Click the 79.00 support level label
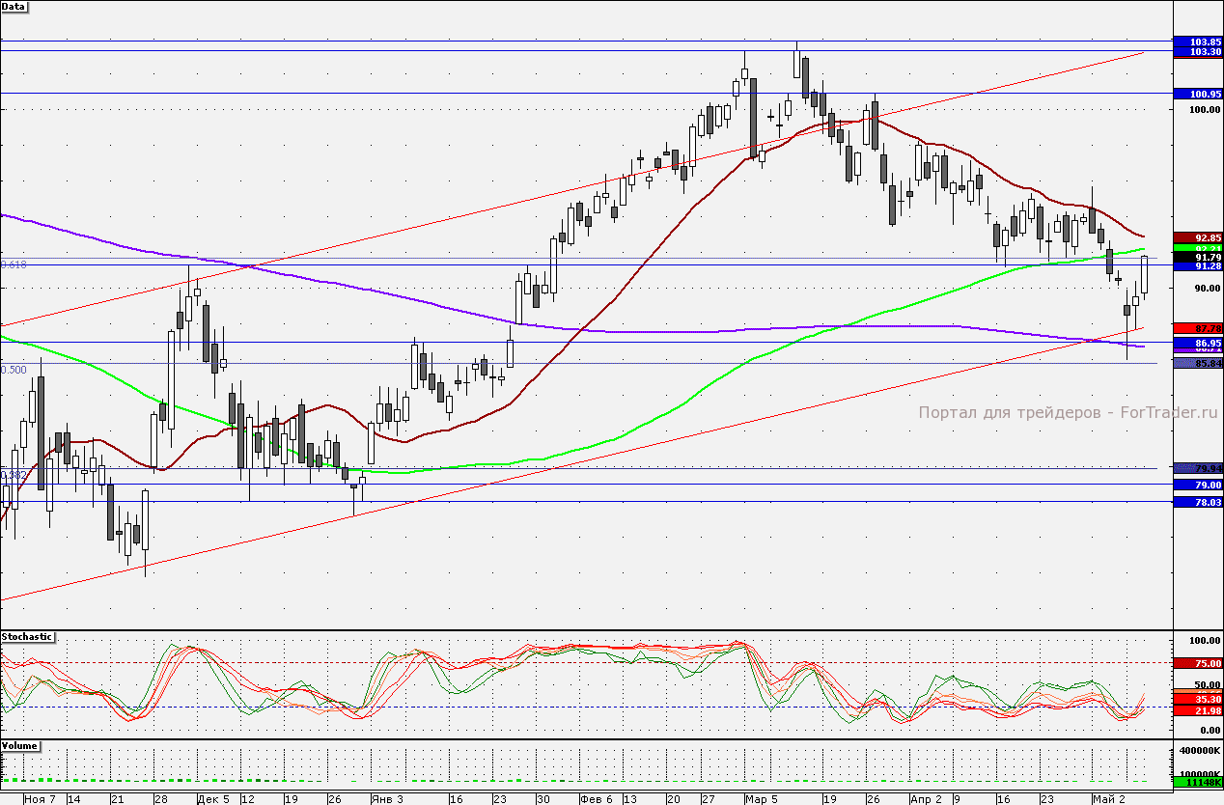The height and width of the screenshot is (805, 1224). pos(1197,485)
